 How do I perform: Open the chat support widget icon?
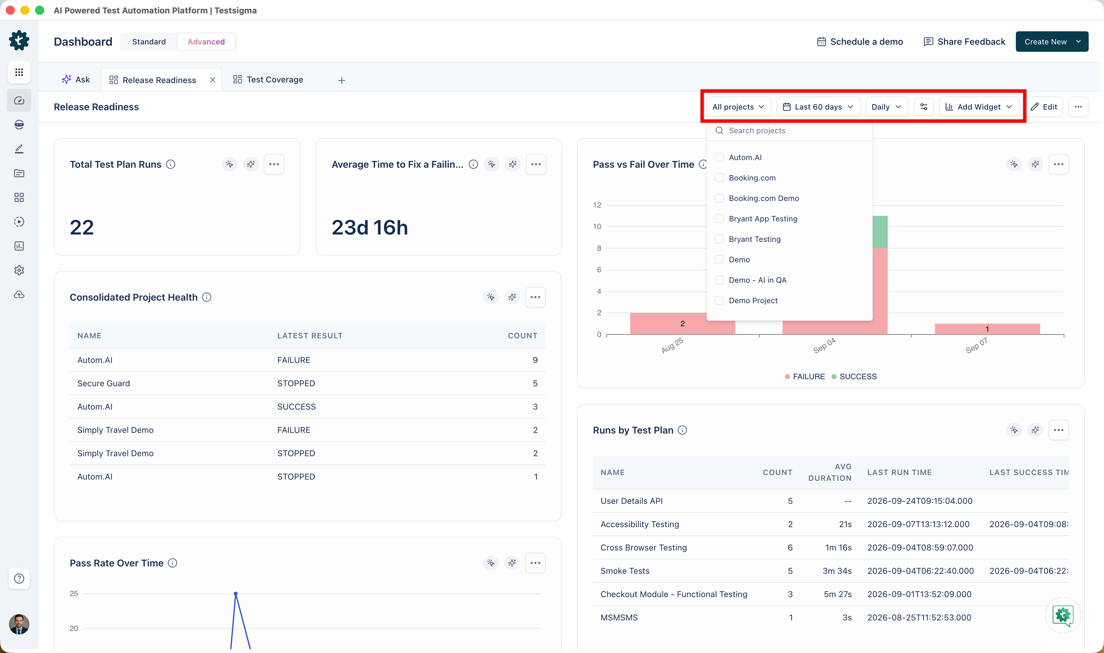pos(1063,615)
